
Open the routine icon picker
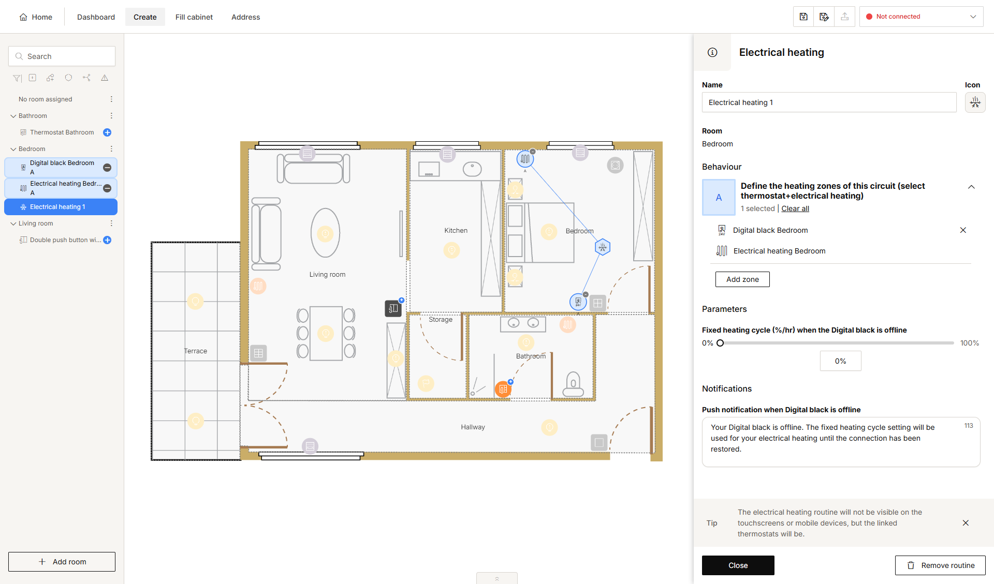tap(975, 102)
